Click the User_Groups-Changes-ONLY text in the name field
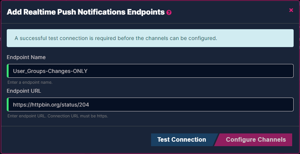 point(50,71)
